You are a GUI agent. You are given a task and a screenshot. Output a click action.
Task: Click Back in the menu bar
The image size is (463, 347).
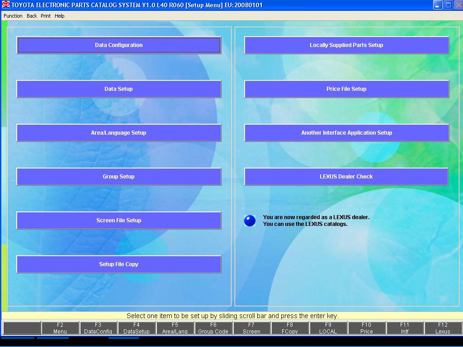pos(32,16)
